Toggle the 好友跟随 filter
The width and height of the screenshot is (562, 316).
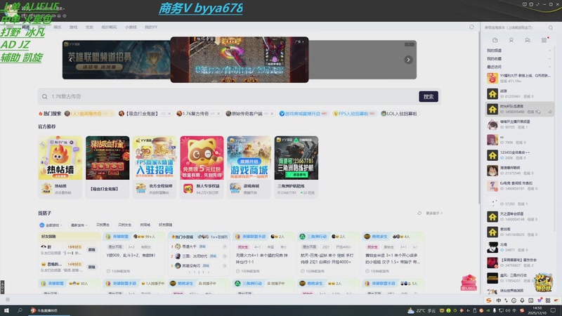165,225
